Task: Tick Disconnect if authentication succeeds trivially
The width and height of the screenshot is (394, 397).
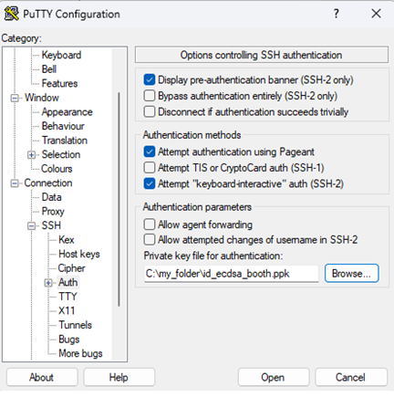Action: click(150, 111)
